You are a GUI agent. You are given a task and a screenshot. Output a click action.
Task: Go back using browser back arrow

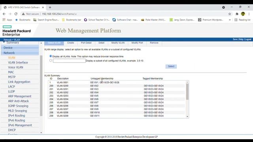[4, 14]
